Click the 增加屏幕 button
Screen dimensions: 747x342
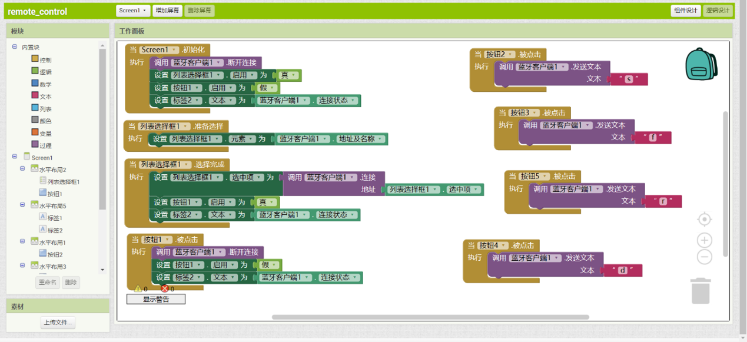[168, 11]
